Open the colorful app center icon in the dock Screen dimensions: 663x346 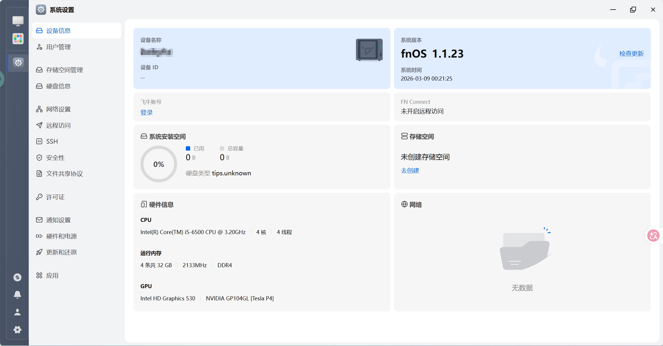[18, 39]
